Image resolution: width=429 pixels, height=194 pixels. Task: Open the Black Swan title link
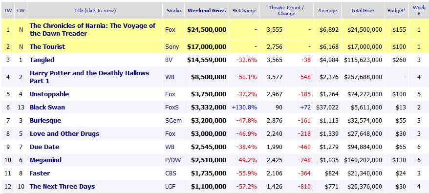click(x=47, y=107)
